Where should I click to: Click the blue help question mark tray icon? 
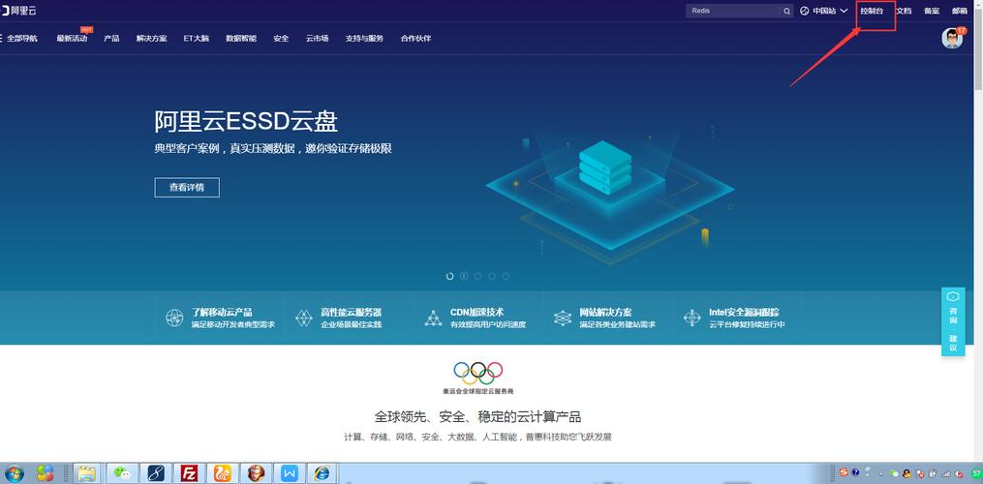[856, 472]
